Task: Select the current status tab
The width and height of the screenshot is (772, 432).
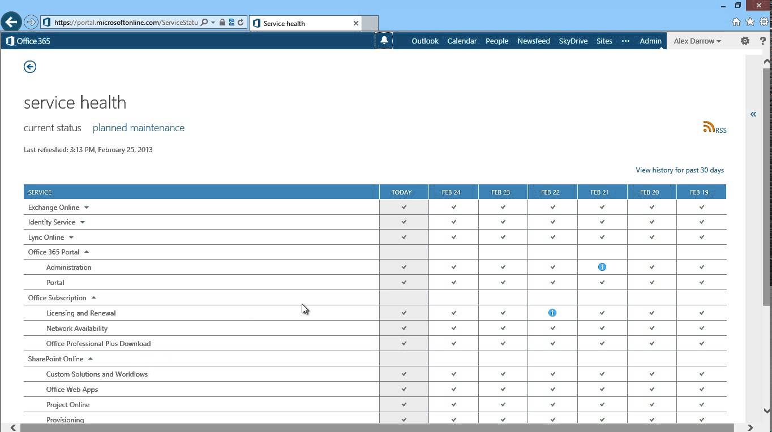Action: pyautogui.click(x=53, y=128)
